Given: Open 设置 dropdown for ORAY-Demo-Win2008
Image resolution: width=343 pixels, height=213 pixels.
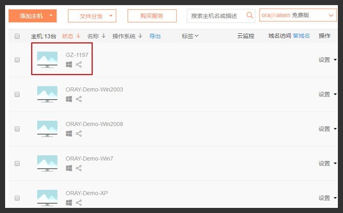Looking at the screenshot, I should tap(328, 129).
